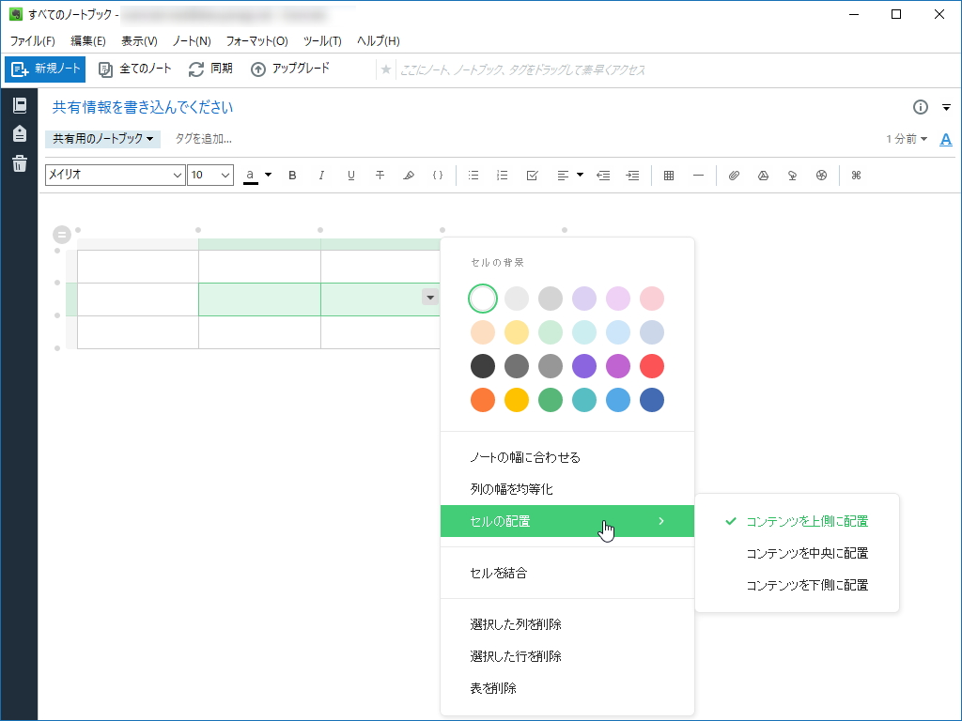The height and width of the screenshot is (721, 962).
Task: Toggle bold formatting in the toolbar
Action: (x=292, y=175)
